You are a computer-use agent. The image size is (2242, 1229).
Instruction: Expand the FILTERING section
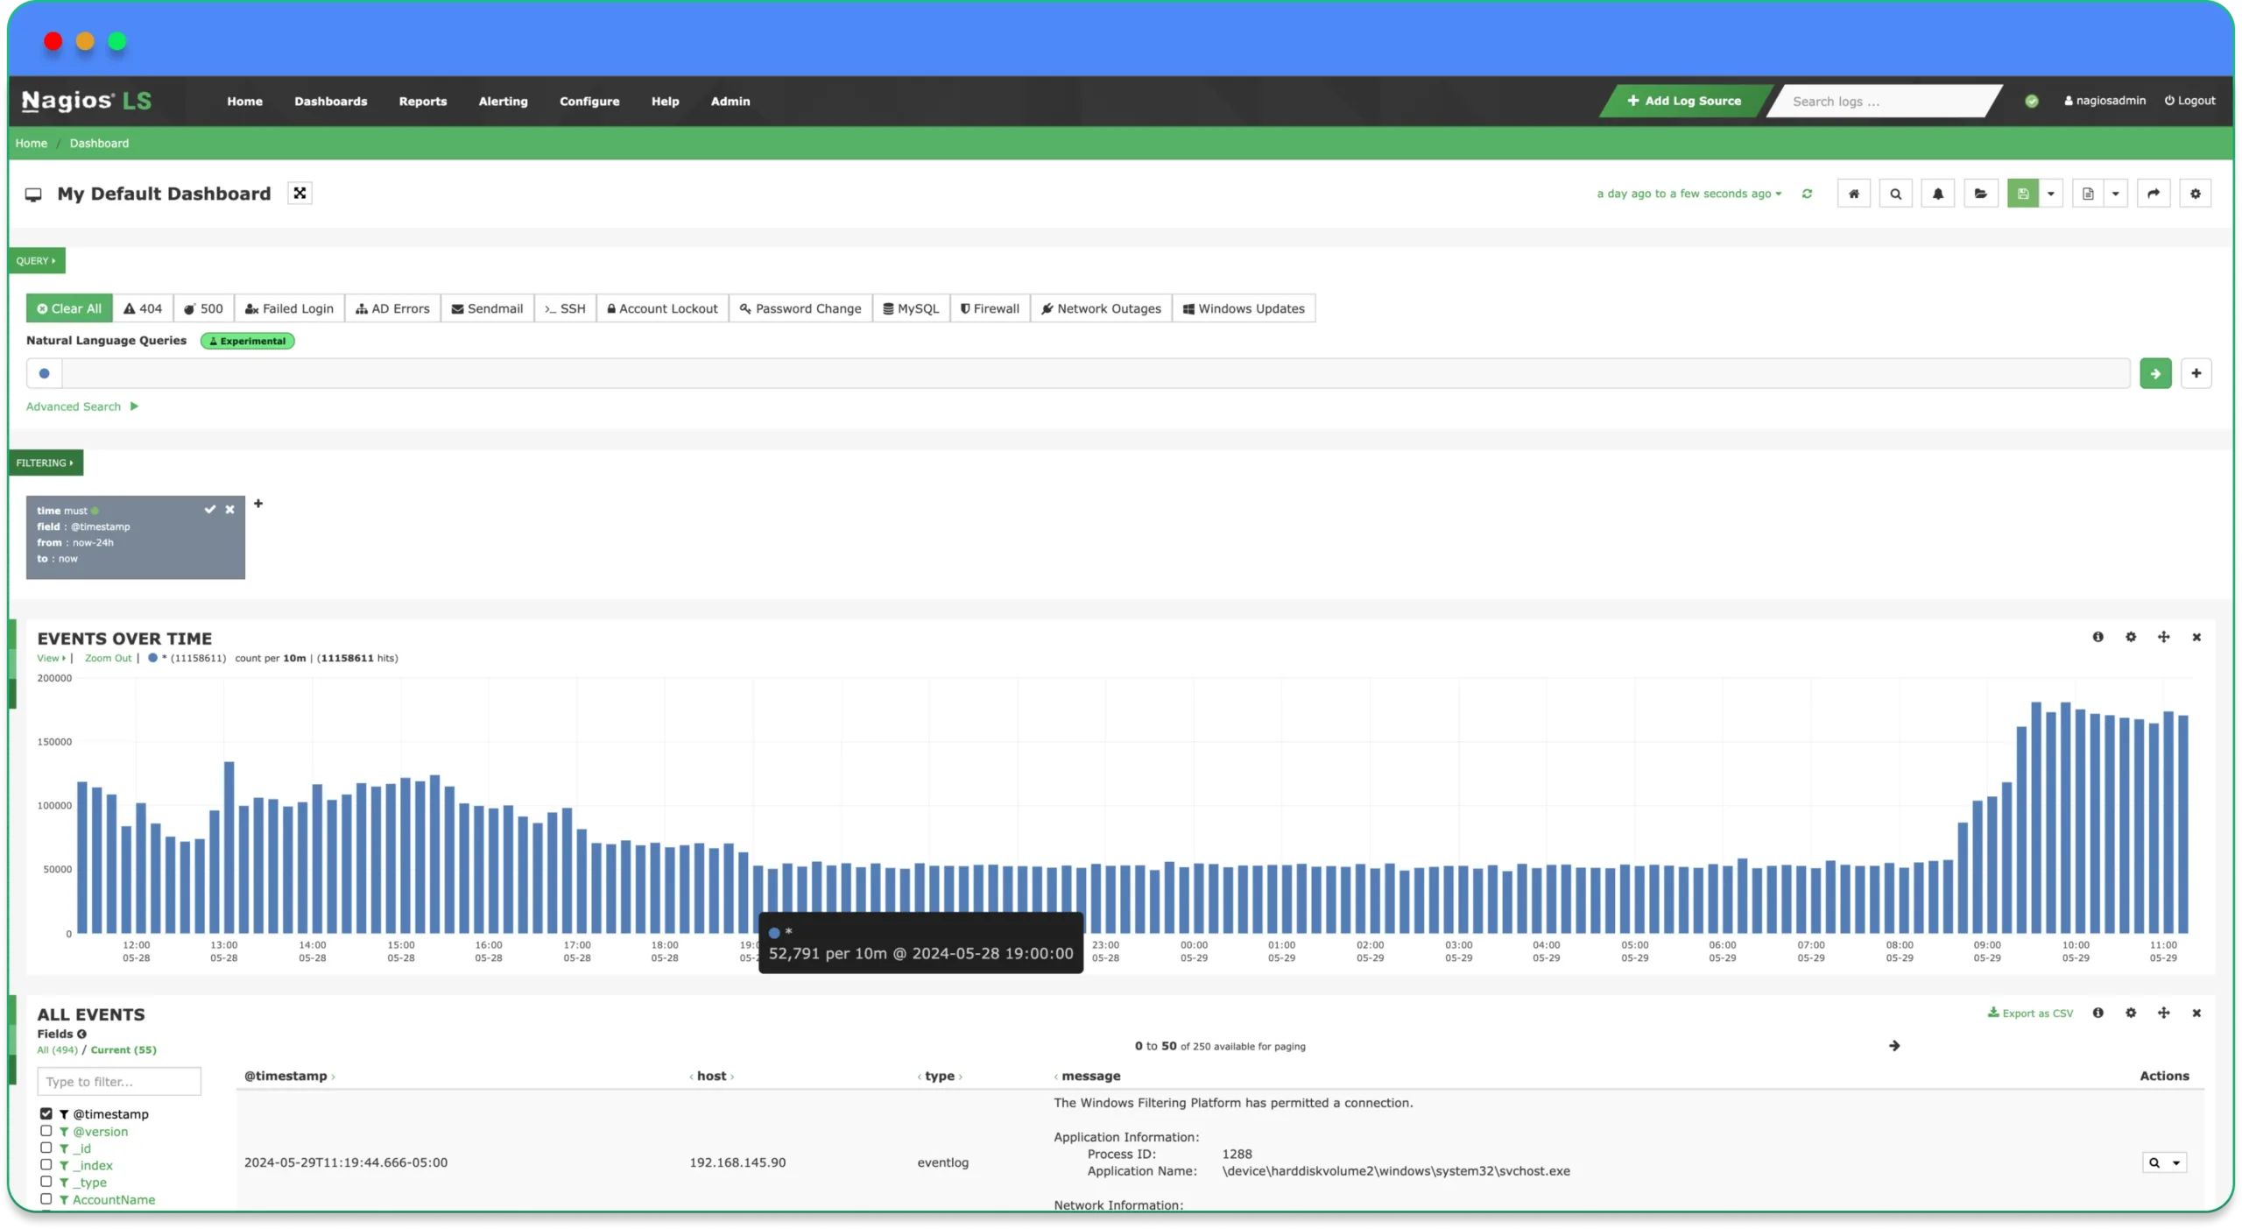click(44, 462)
